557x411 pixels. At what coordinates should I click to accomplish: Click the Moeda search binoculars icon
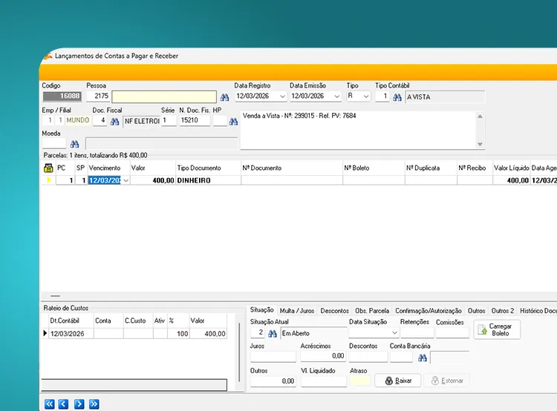[74, 144]
